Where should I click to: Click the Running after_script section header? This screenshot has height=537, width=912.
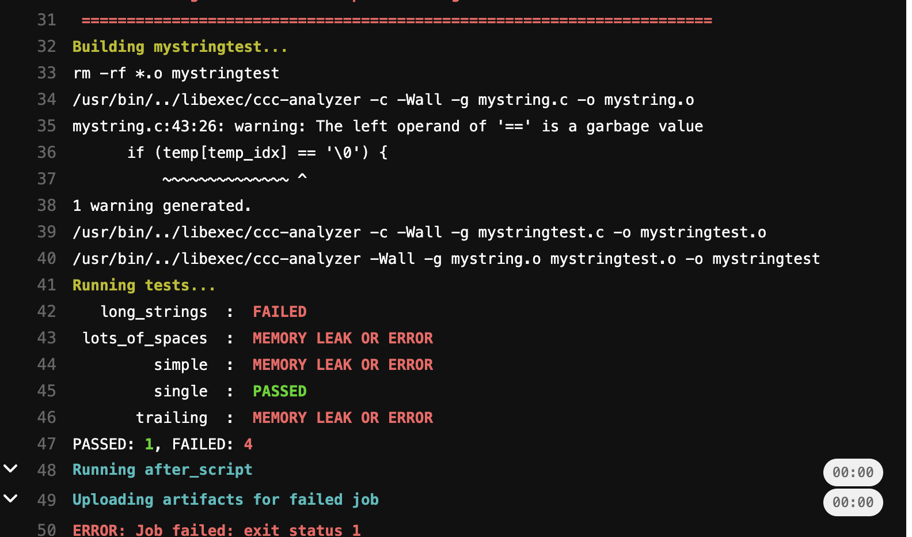tap(162, 470)
